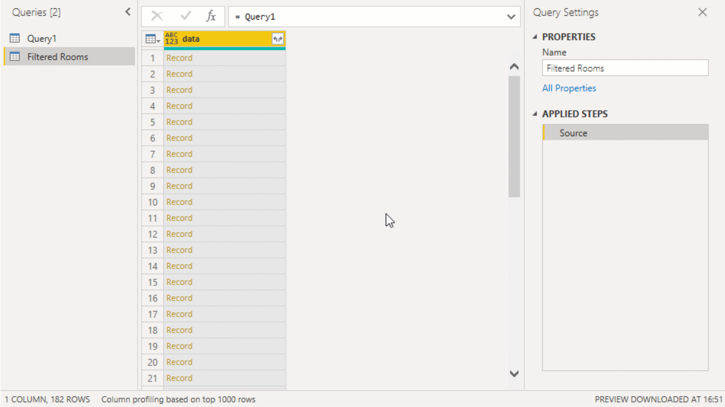Image resolution: width=725 pixels, height=407 pixels.
Task: Click the Name input field showing Filtered Rooms
Action: pyautogui.click(x=625, y=68)
